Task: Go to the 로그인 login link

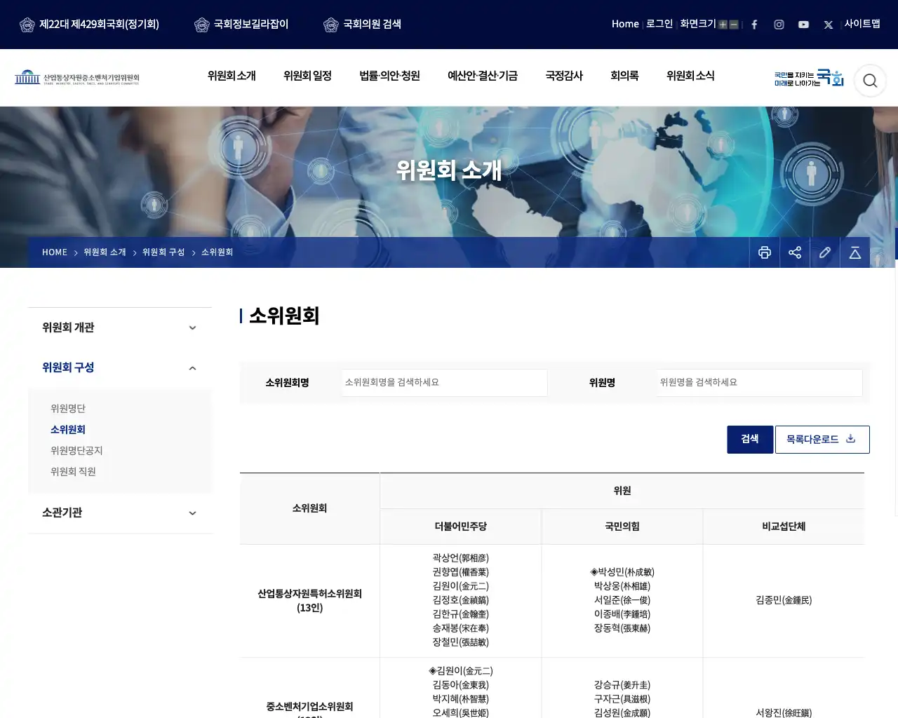Action: click(x=659, y=24)
